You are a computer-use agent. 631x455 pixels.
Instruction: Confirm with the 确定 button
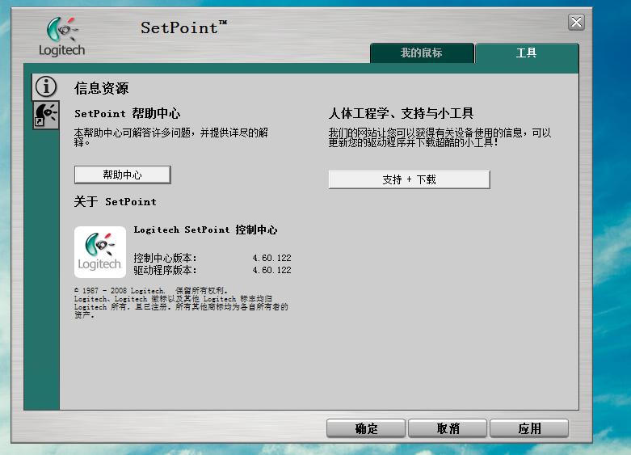(x=365, y=428)
